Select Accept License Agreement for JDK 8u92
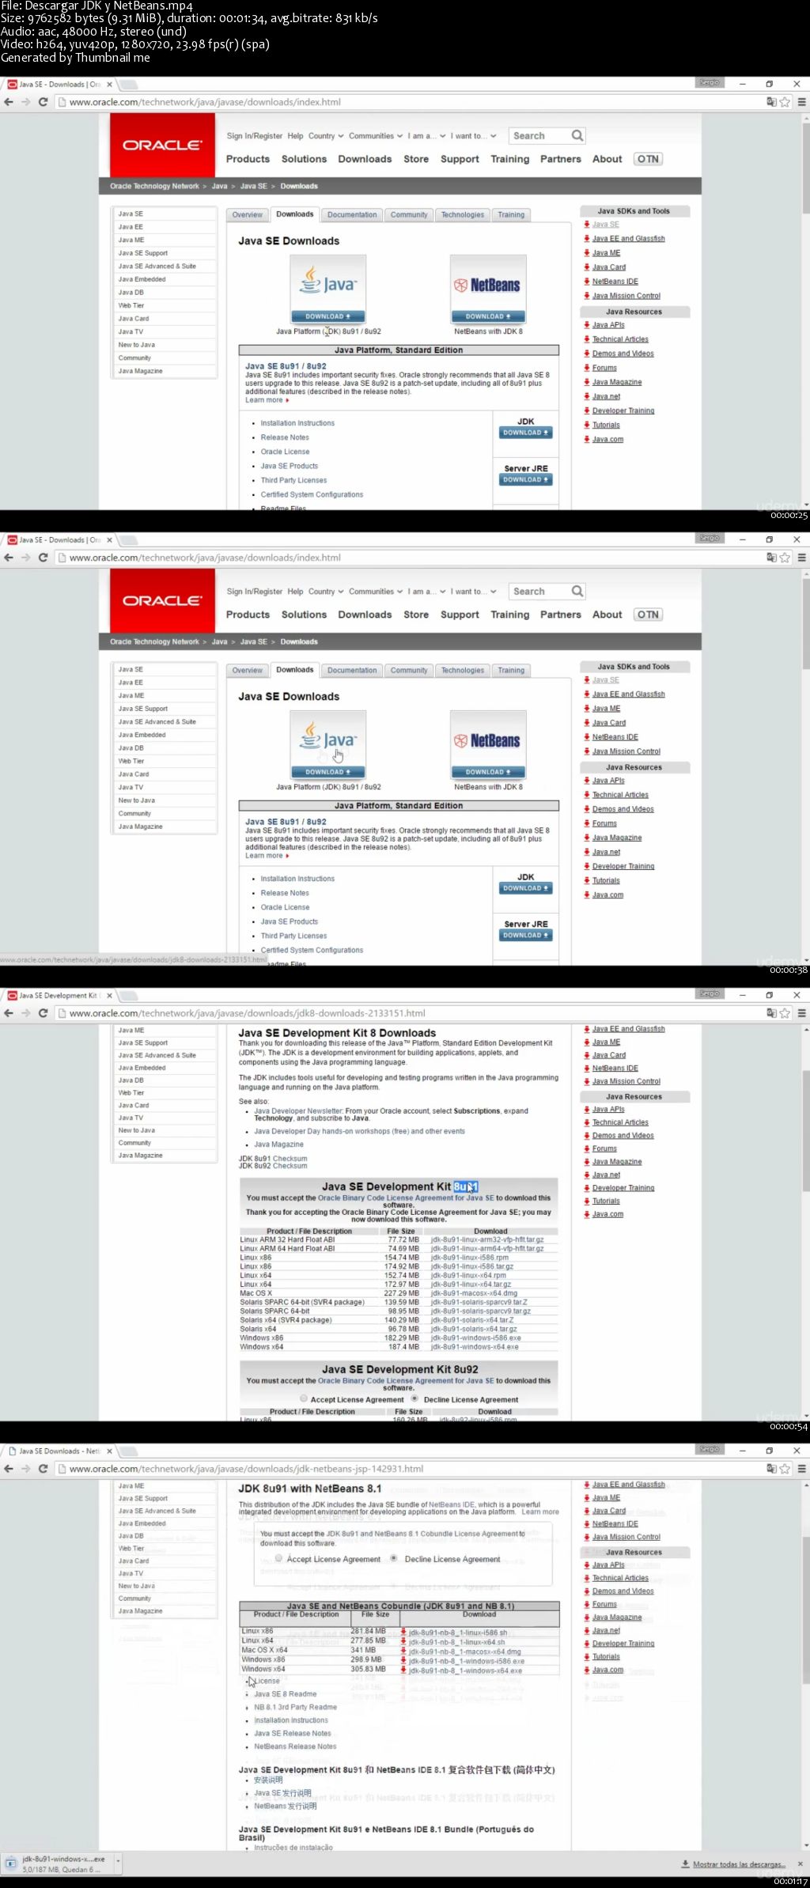 [304, 1398]
